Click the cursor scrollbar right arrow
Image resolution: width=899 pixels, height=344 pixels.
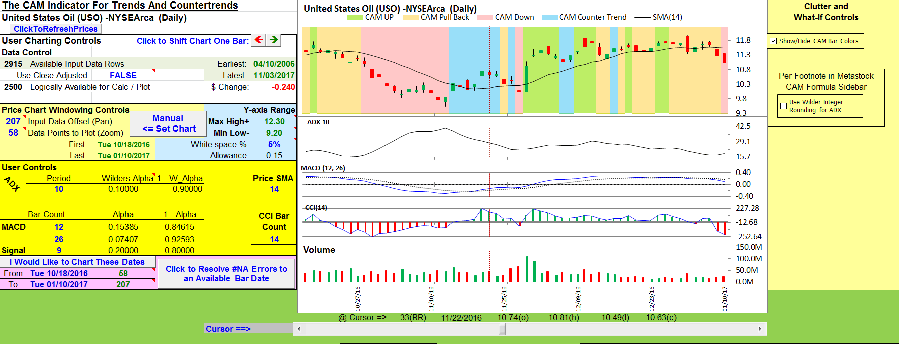point(760,329)
